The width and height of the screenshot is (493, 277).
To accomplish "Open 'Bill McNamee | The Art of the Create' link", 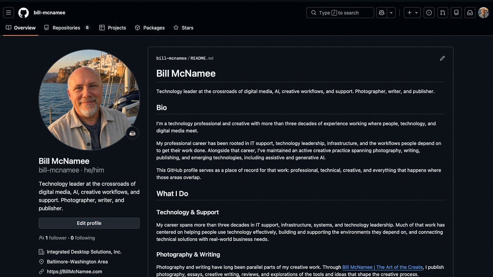I will click(x=382, y=267).
